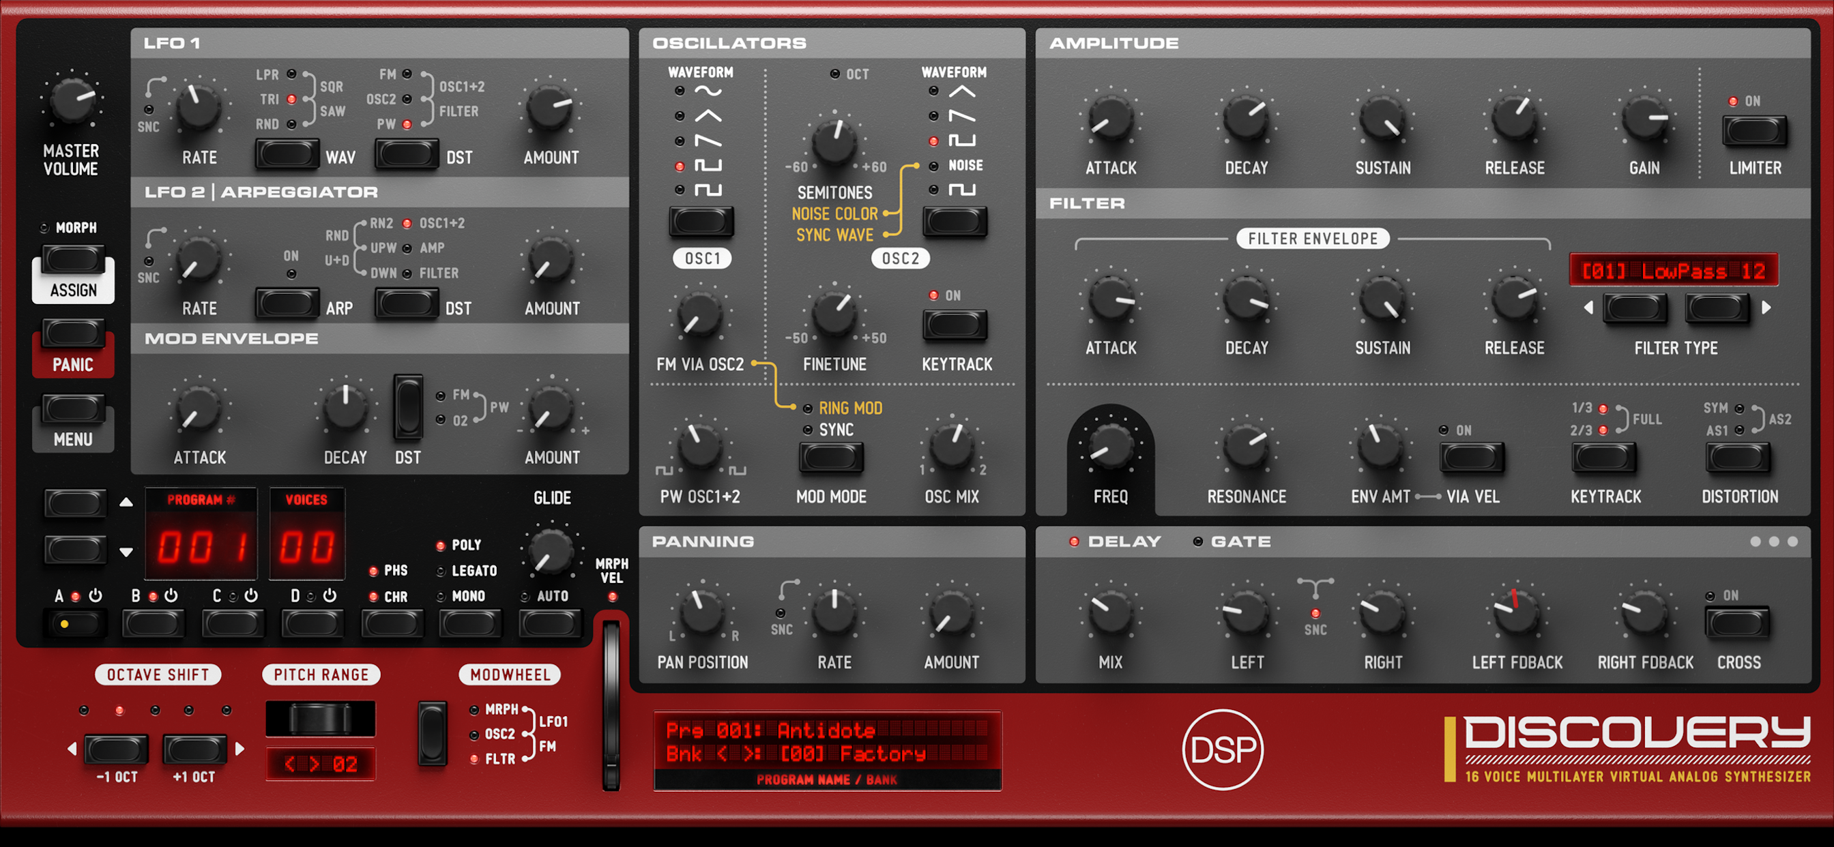Toggle the MOD ENVELOPE DST switch
This screenshot has height=847, width=1834.
[408, 407]
